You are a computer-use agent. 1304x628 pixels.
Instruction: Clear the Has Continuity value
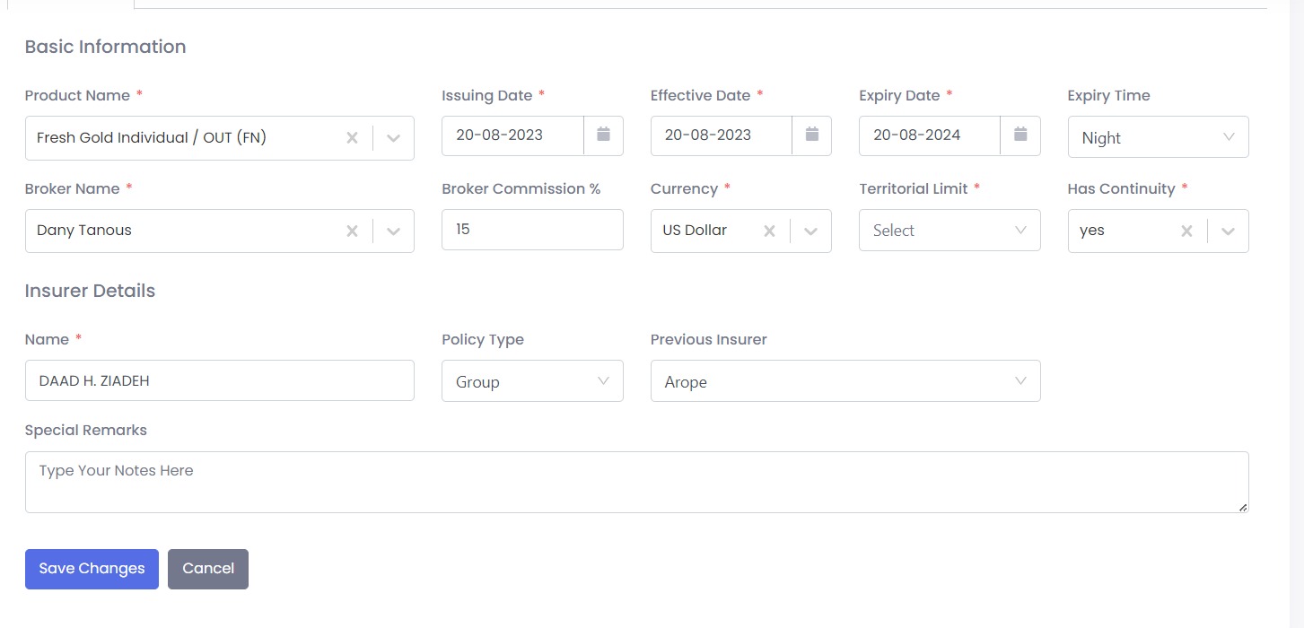[x=1186, y=231]
